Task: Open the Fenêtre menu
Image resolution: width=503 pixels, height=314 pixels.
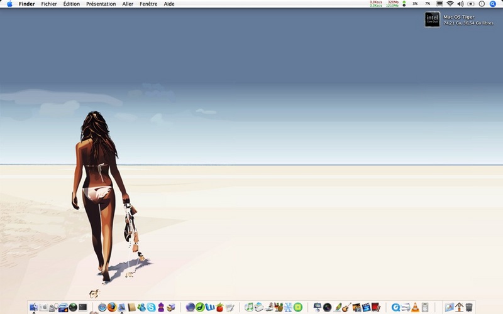Action: point(148,4)
